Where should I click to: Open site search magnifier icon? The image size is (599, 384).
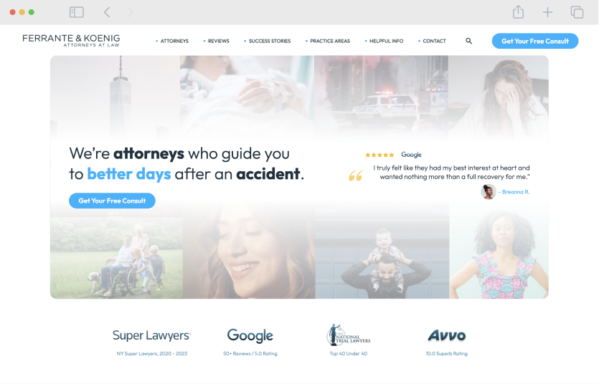[468, 41]
